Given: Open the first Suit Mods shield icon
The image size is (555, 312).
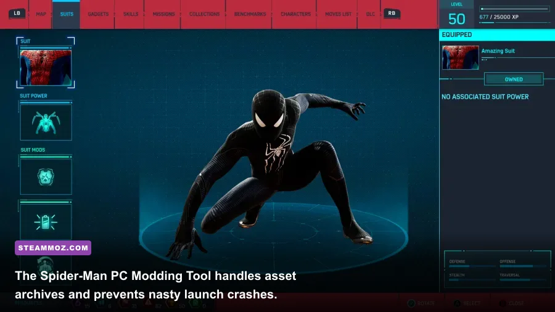Looking at the screenshot, I should coord(46,176).
